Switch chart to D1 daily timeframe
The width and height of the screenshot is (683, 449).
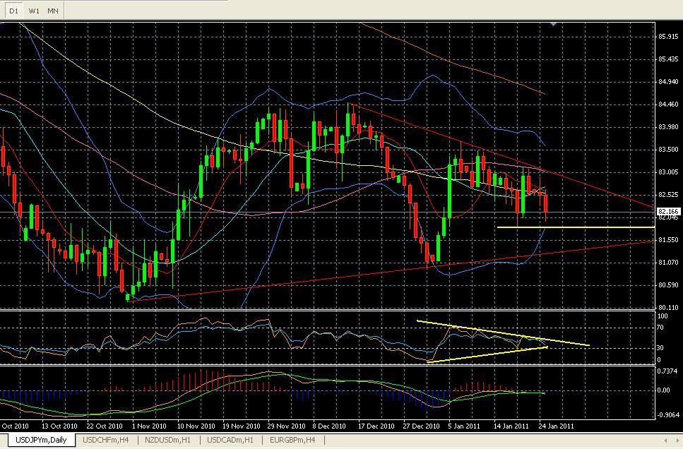13,11
